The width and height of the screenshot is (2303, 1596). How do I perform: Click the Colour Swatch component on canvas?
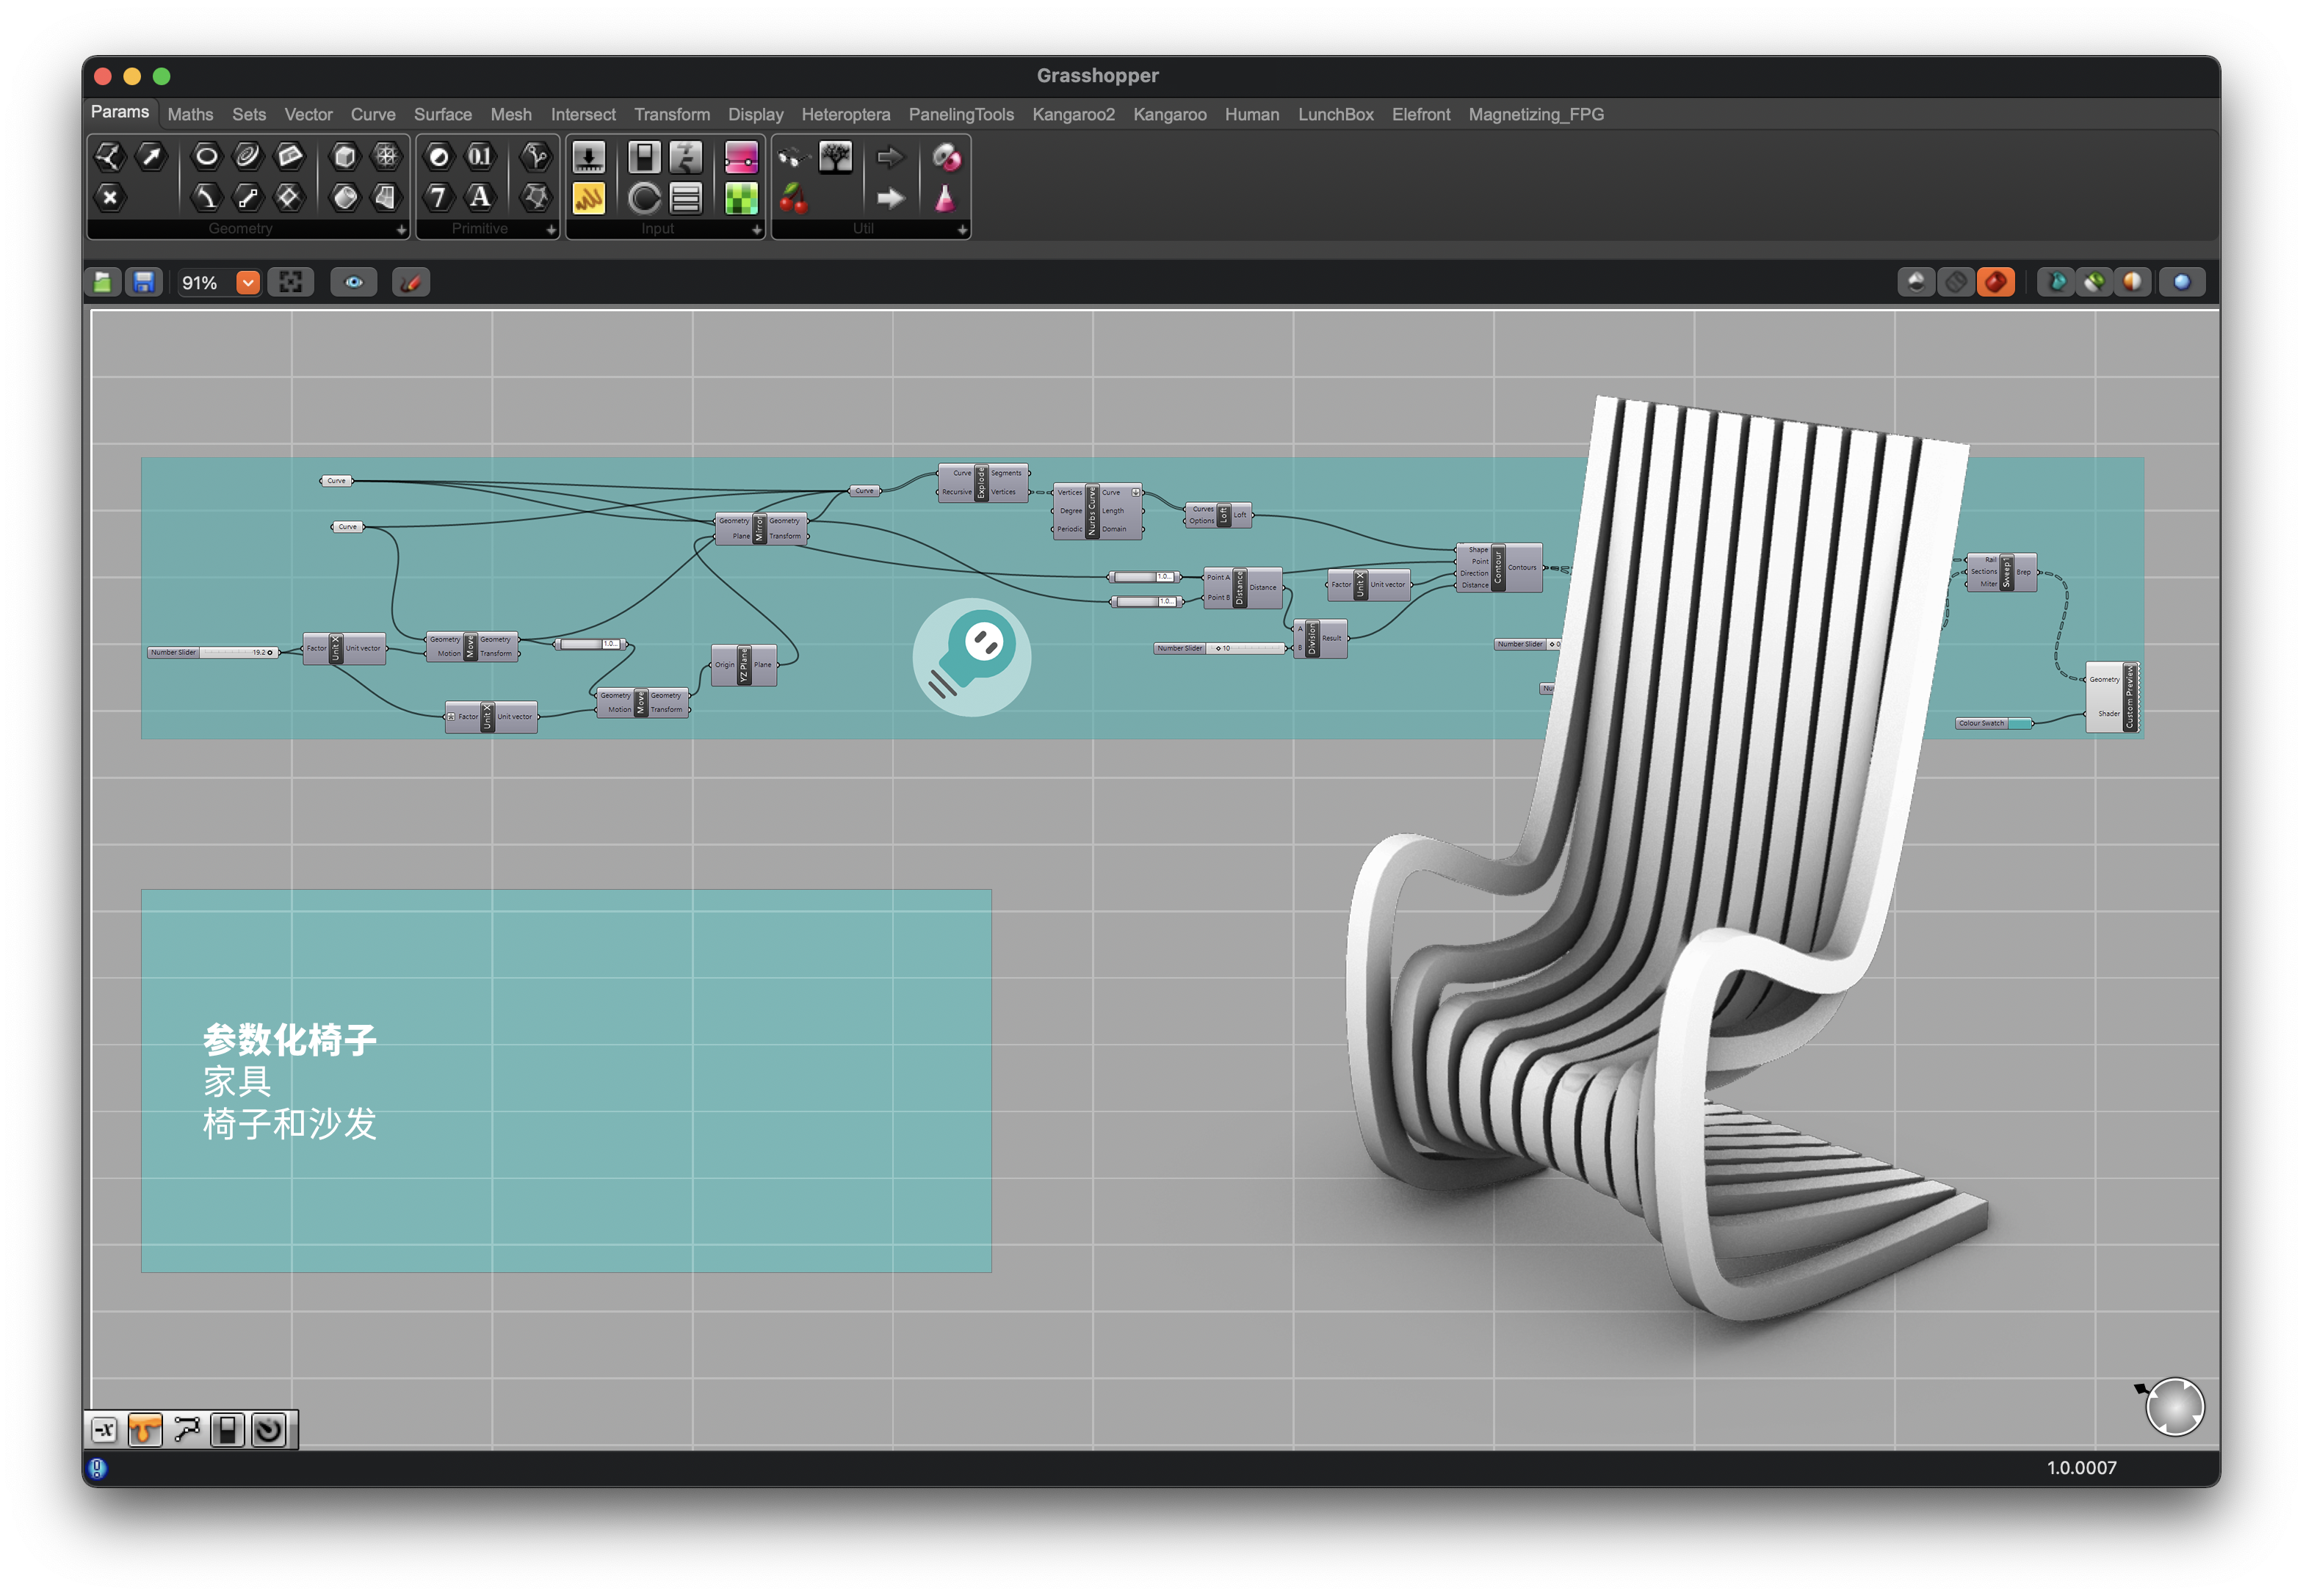pos(1991,723)
